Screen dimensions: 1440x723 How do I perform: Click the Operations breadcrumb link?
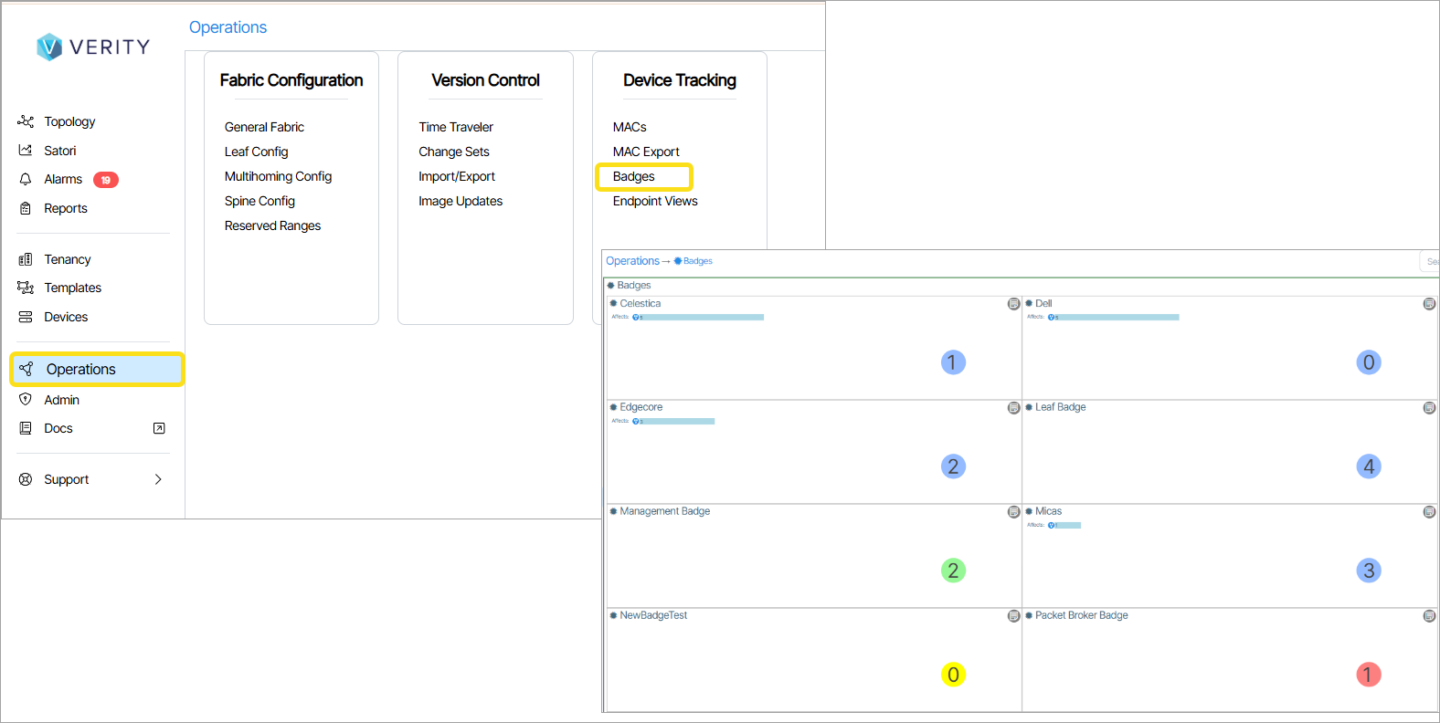point(632,261)
